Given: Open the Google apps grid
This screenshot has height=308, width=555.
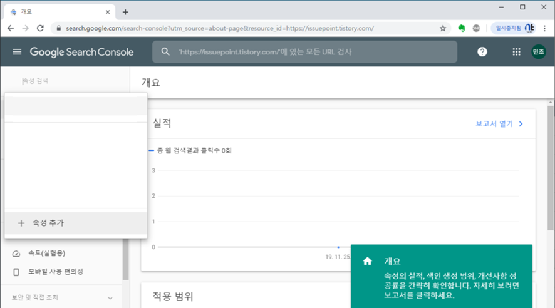Looking at the screenshot, I should [x=516, y=52].
